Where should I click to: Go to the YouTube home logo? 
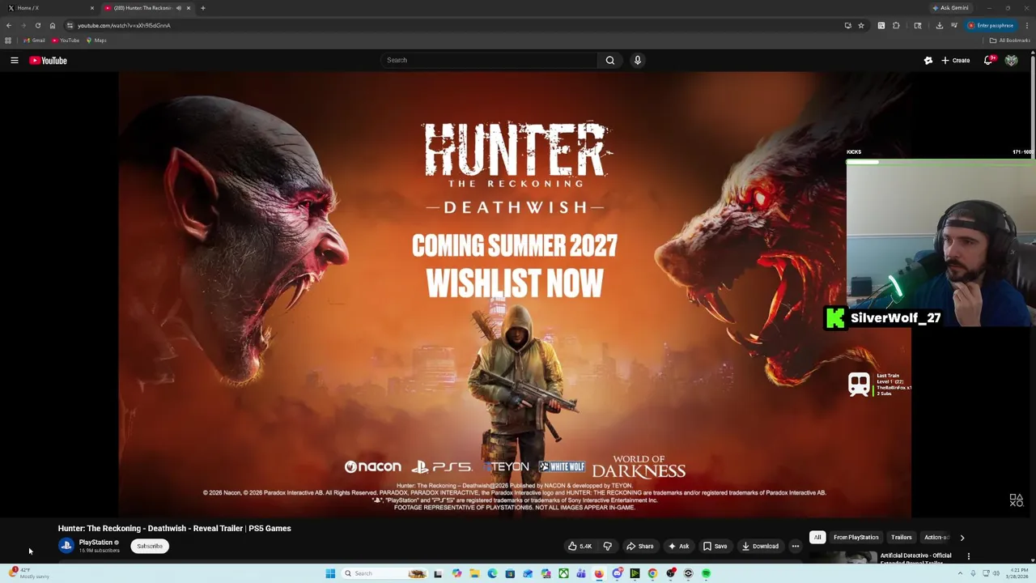tap(49, 60)
